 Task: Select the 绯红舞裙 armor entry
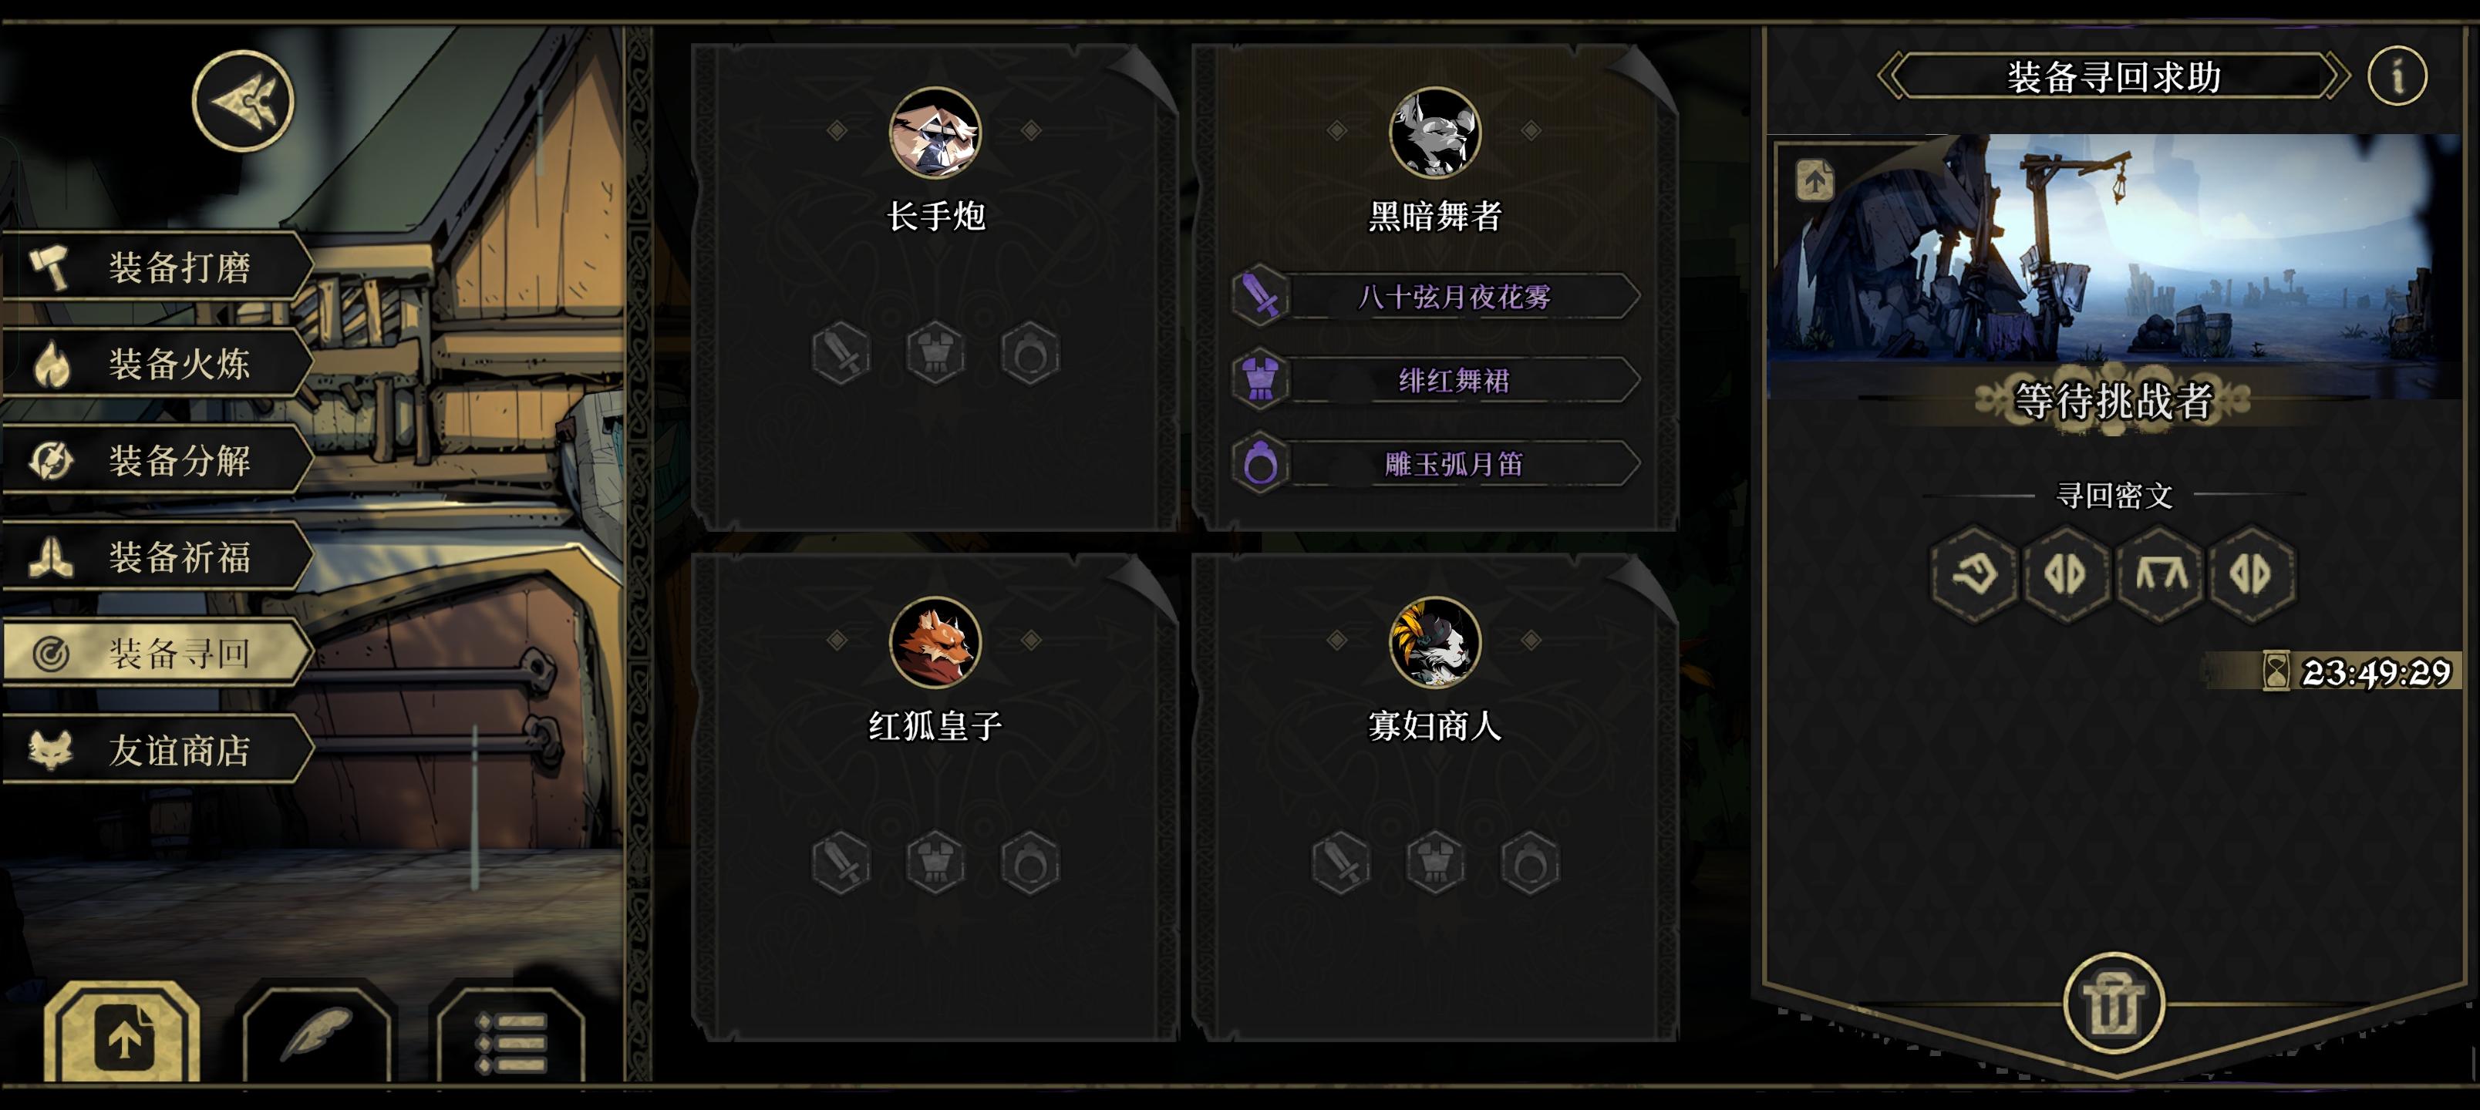tap(1435, 380)
